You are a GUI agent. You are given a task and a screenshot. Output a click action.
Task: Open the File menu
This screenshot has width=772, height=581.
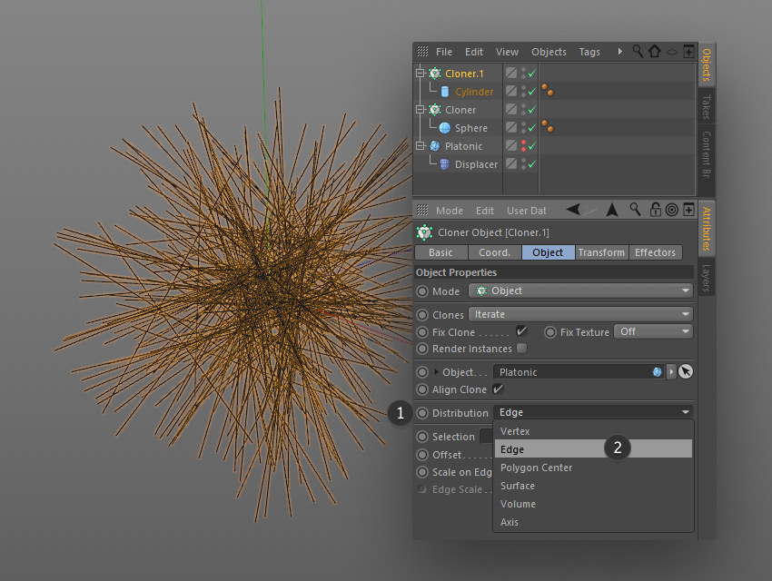(443, 52)
